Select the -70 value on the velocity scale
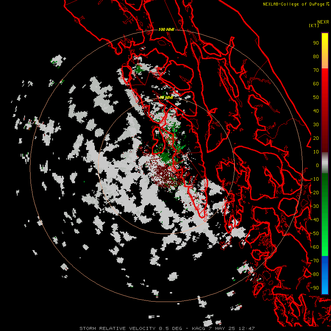331x331 pixels. [314, 261]
